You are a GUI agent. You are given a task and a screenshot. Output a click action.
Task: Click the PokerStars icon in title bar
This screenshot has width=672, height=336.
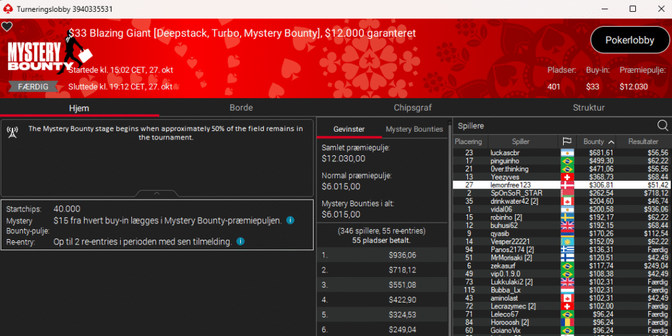pos(7,9)
